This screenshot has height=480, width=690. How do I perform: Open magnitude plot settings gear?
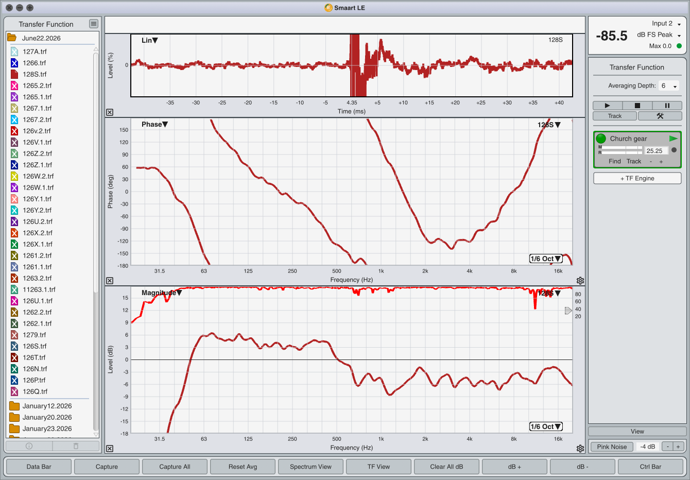580,449
